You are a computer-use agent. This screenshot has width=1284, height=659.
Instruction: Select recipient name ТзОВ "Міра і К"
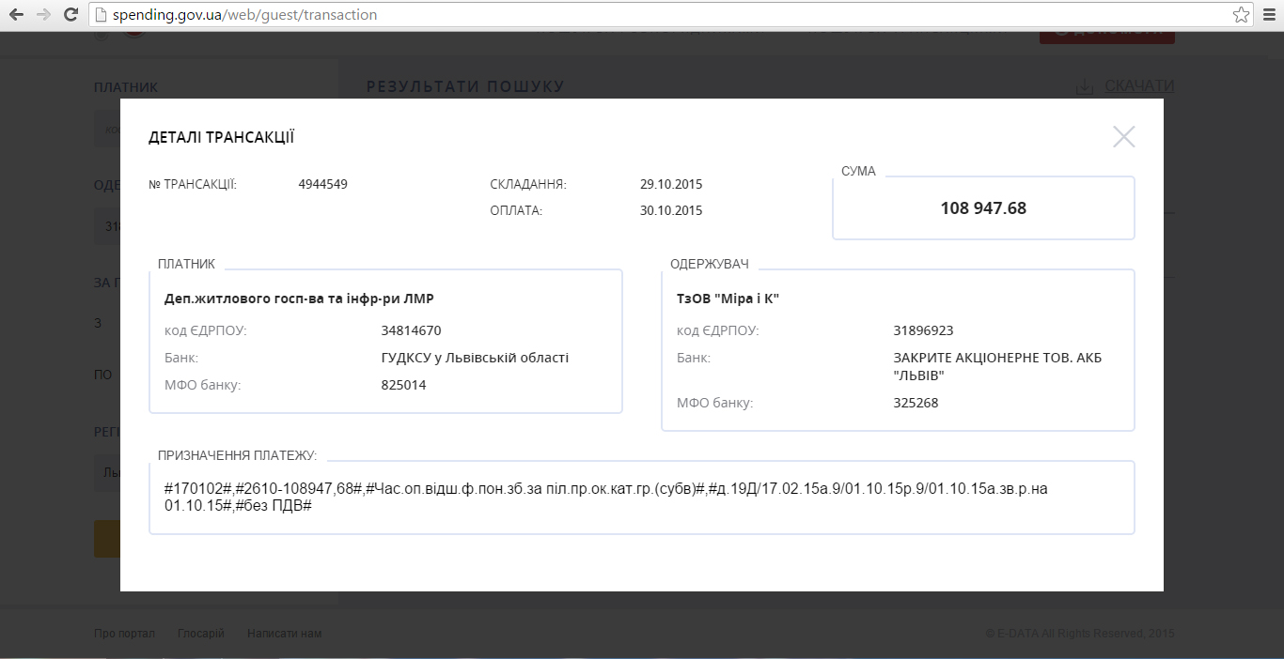pos(728,299)
